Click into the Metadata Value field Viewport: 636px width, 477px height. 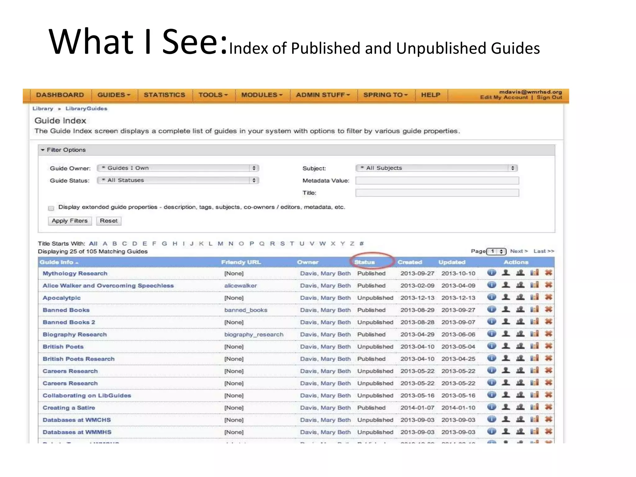(x=437, y=180)
